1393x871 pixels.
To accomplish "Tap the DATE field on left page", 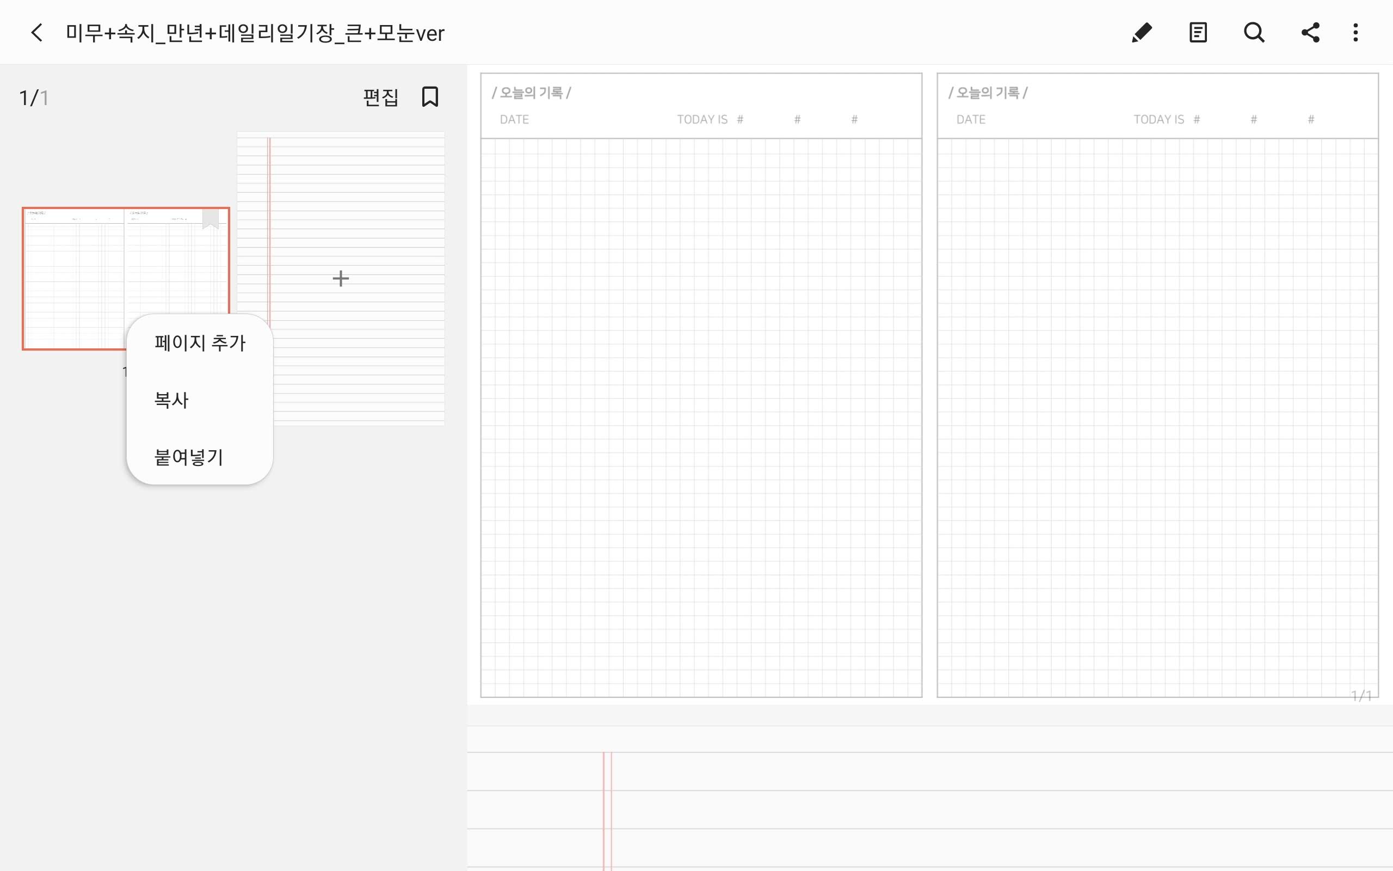I will pos(514,120).
